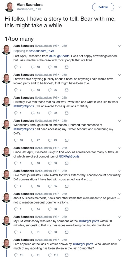
Task: Open the dropdown chevron next to Follow button
Action: click(x=119, y=7)
